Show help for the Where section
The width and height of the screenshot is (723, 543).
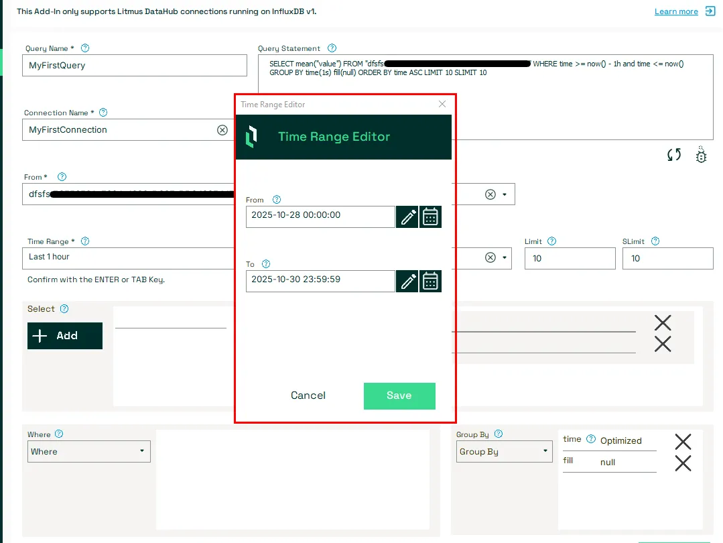point(59,434)
